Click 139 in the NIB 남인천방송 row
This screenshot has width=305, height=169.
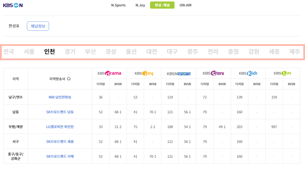click(240, 97)
